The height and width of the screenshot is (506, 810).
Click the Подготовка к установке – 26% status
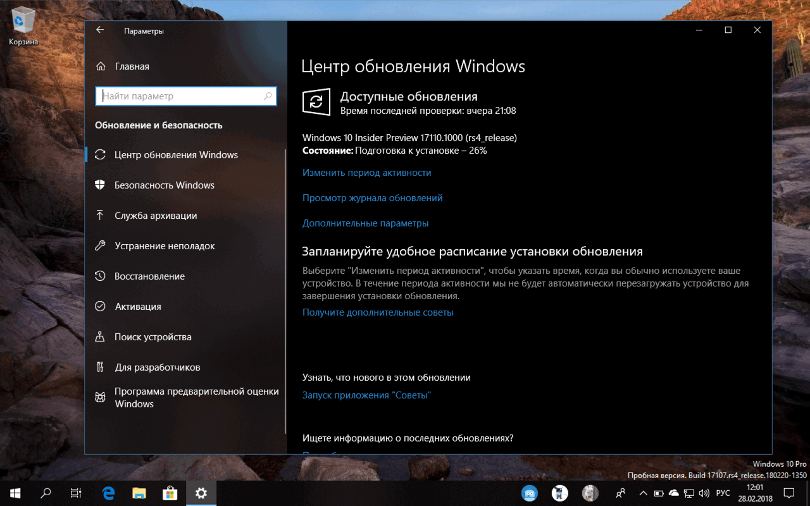421,151
